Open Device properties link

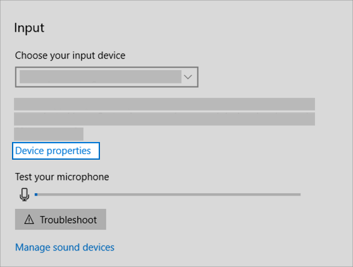point(53,151)
